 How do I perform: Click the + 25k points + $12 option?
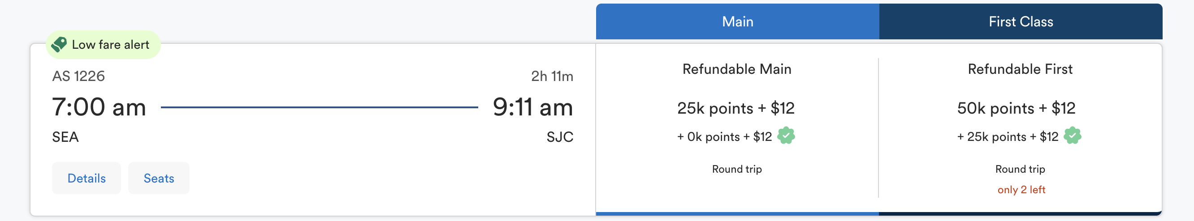coord(1008,137)
